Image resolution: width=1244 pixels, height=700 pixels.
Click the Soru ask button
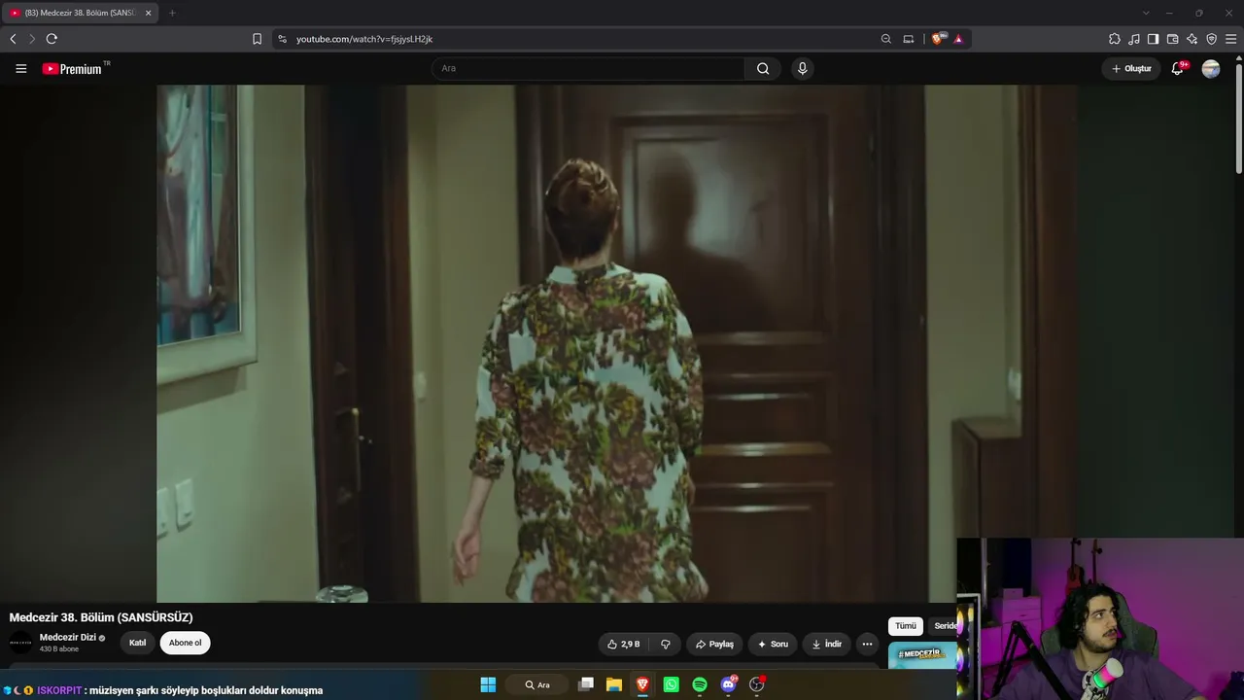coord(773,644)
